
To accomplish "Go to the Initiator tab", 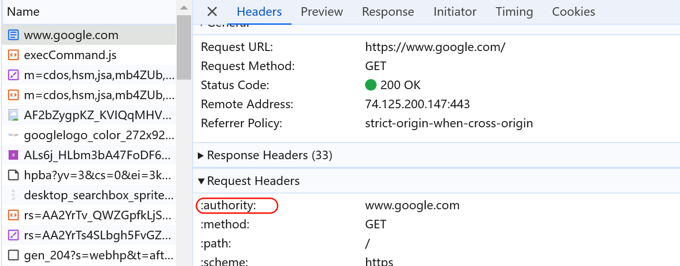I will click(454, 12).
